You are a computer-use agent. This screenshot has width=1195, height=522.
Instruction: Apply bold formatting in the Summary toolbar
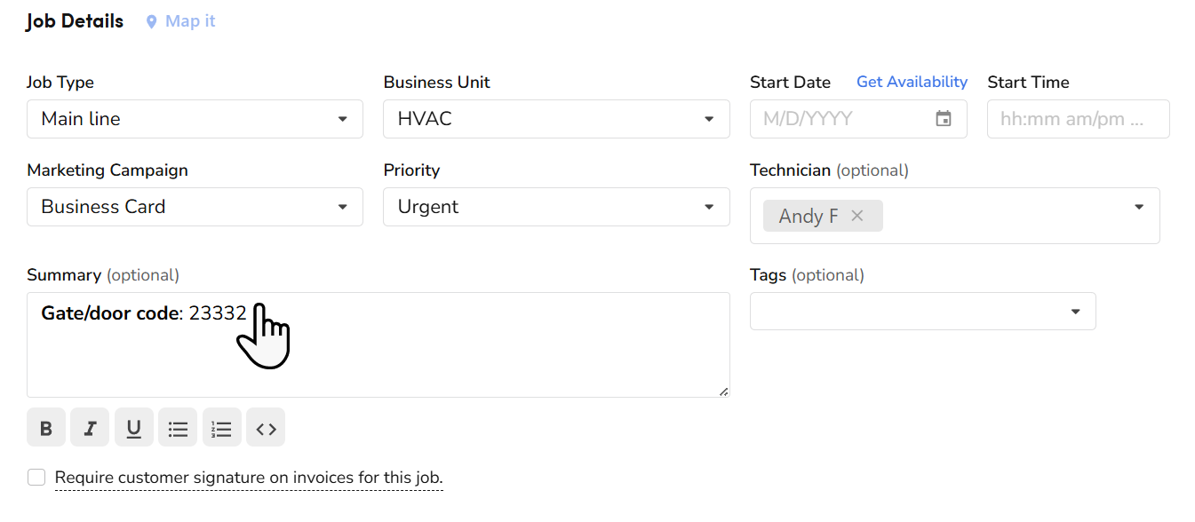coord(45,427)
